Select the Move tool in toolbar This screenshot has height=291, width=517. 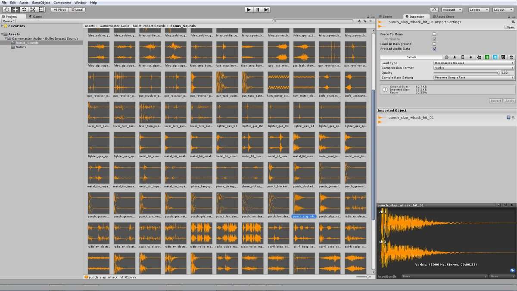(16, 9)
